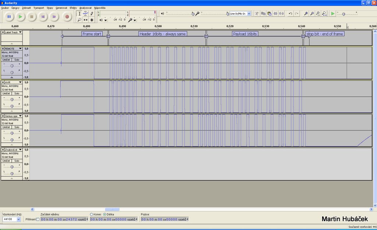Select the Time Shift arrows tool
The height and width of the screenshot is (230, 377).
tap(85, 20)
